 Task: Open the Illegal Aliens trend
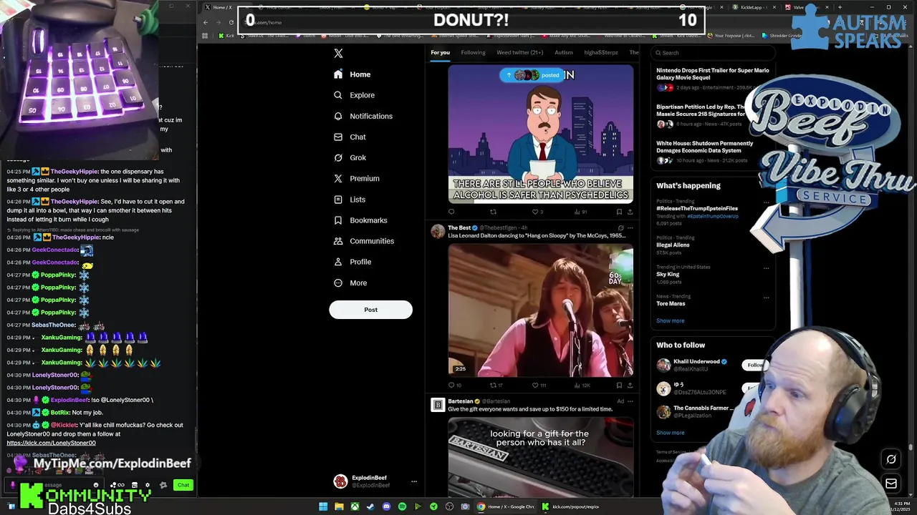[x=673, y=245]
